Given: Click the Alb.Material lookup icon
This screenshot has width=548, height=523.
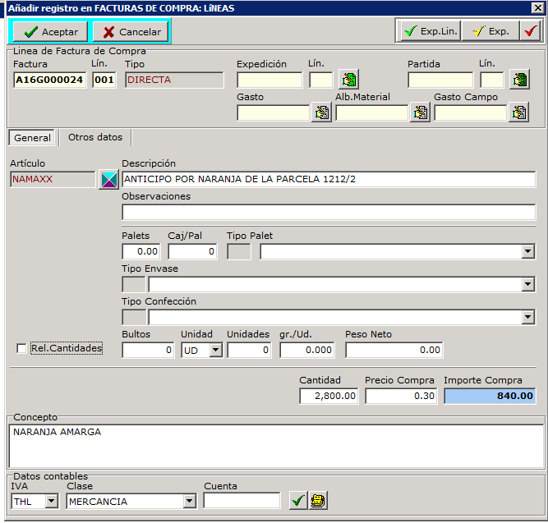Looking at the screenshot, I should 419,113.
